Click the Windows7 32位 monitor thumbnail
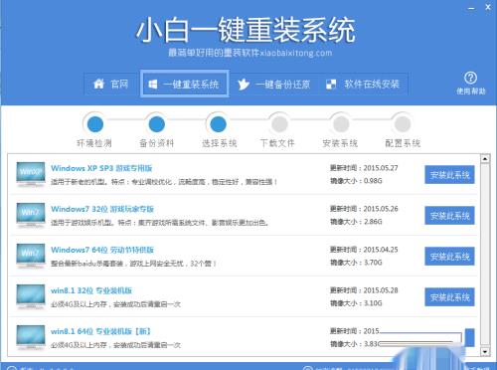The image size is (497, 370). (31, 216)
